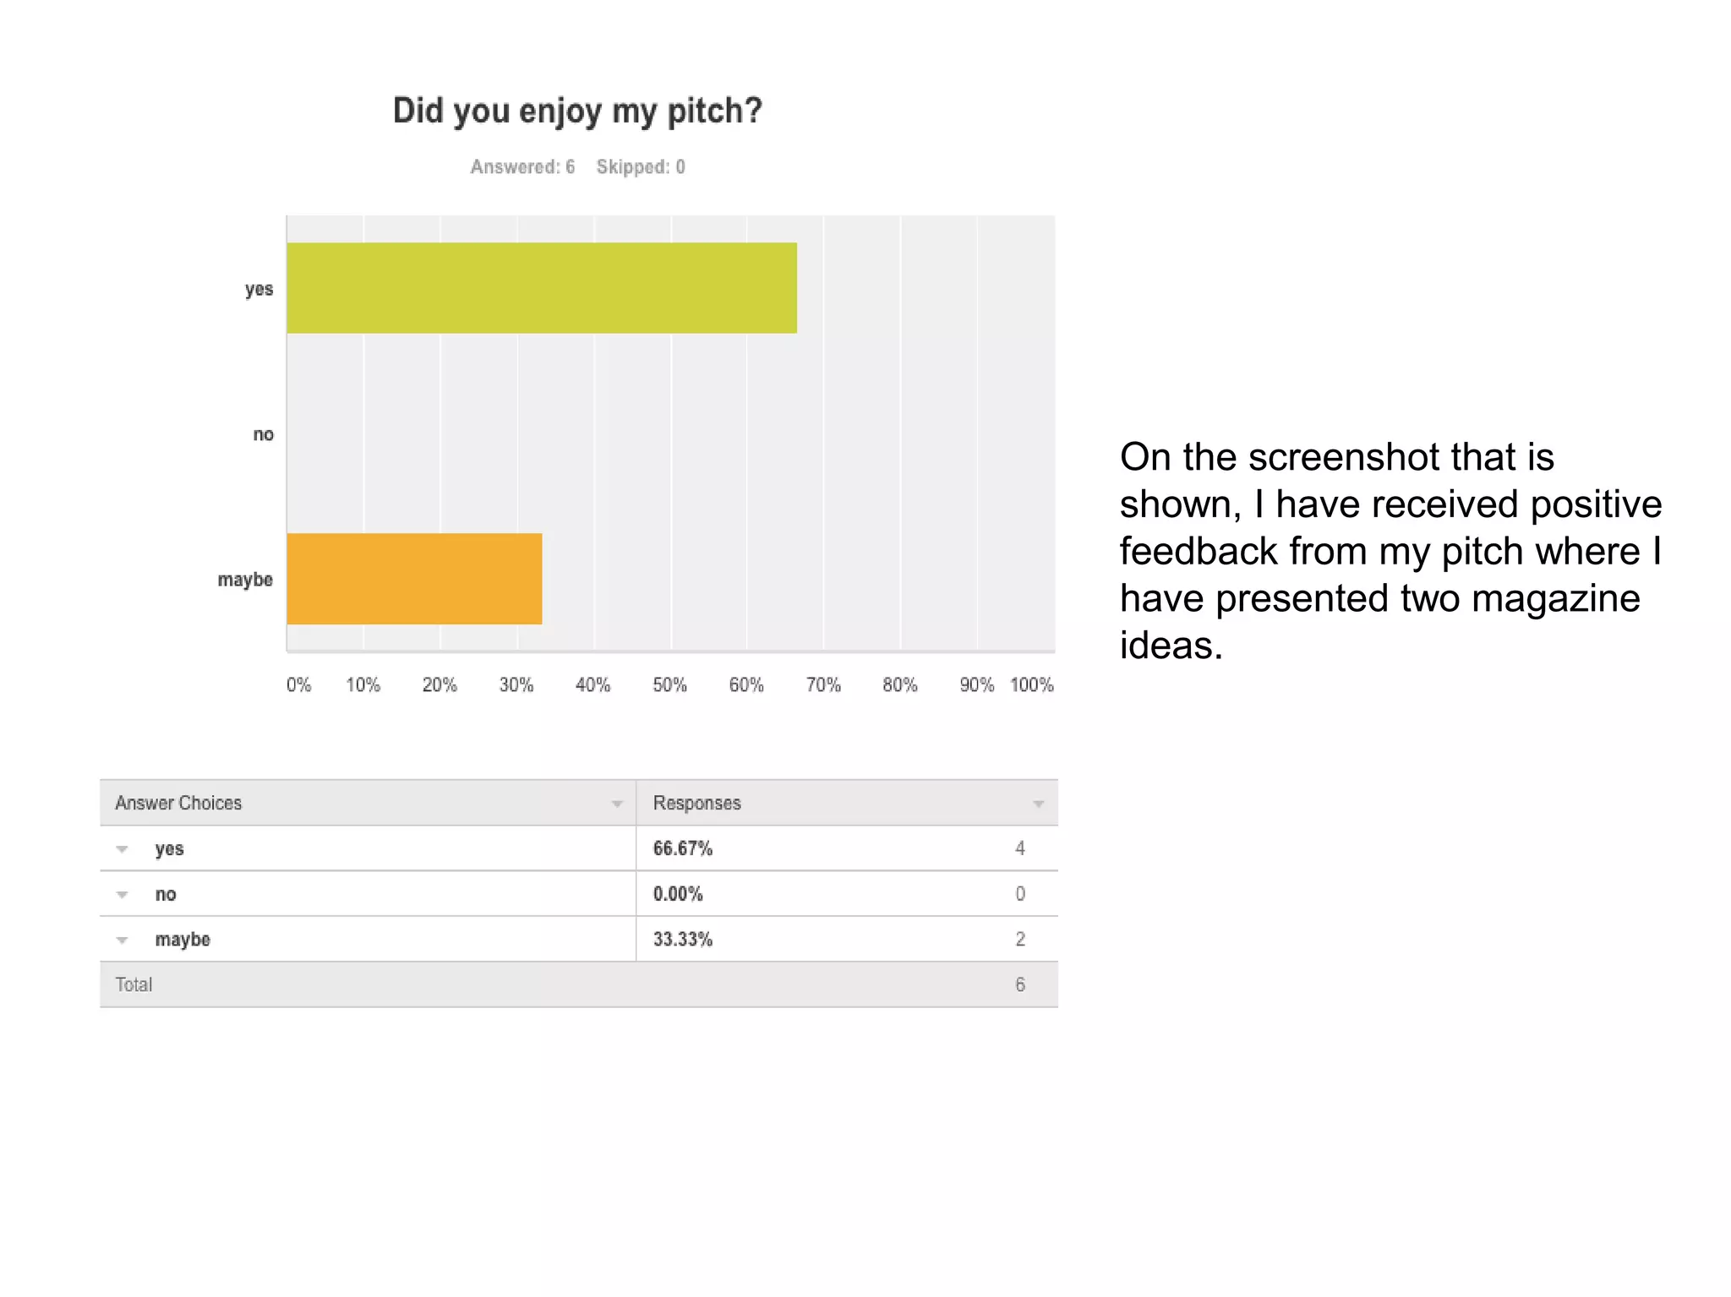Expand the yes row arrow in table
This screenshot has height=1297, width=1731.
point(123,849)
